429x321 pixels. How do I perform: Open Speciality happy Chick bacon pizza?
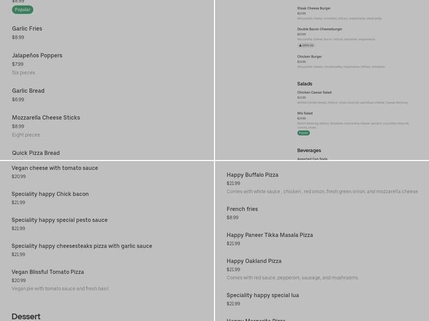pos(50,194)
